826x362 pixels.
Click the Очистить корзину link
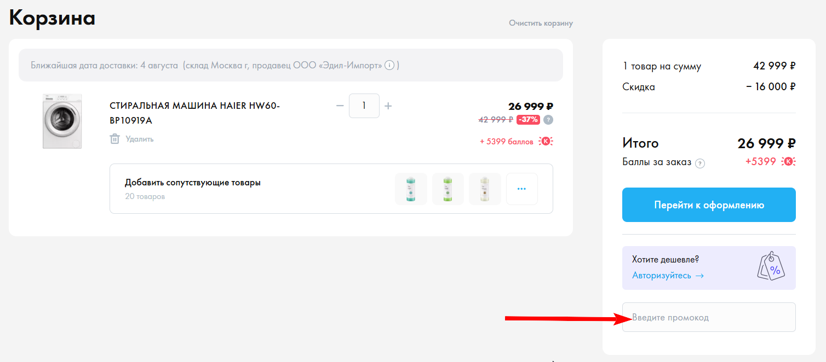click(541, 23)
